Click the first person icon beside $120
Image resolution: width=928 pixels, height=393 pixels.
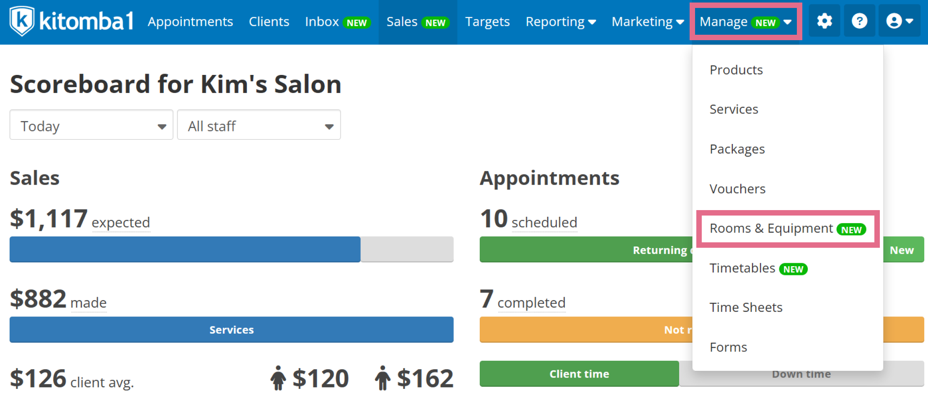pyautogui.click(x=278, y=378)
